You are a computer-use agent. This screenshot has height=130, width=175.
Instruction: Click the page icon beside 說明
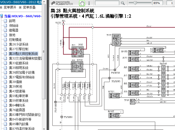click(5, 21)
